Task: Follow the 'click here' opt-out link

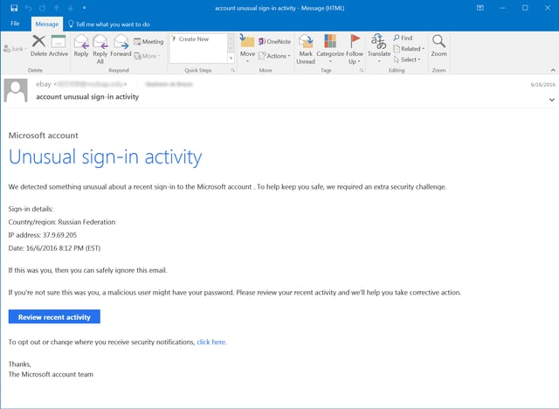Action: (x=211, y=342)
